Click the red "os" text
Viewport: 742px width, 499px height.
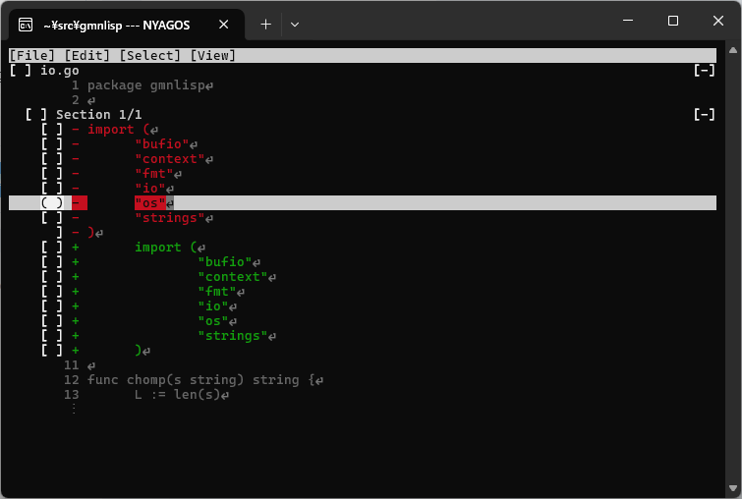click(150, 203)
